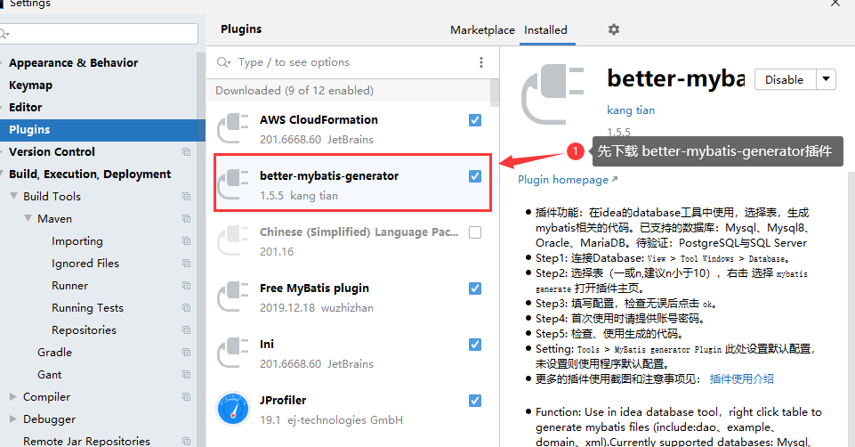Open Version Control settings
Screen dimensions: 855x447
tap(52, 151)
